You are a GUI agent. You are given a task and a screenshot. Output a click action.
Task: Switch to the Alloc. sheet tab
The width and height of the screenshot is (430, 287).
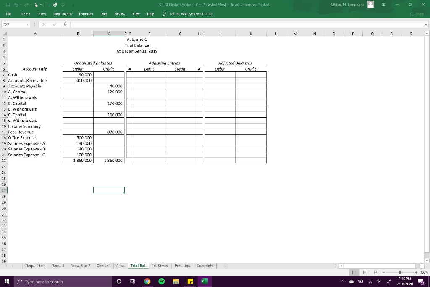pos(121,266)
